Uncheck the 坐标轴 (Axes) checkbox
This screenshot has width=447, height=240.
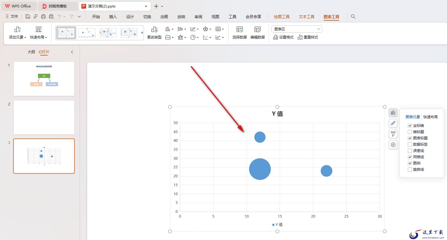(410, 126)
